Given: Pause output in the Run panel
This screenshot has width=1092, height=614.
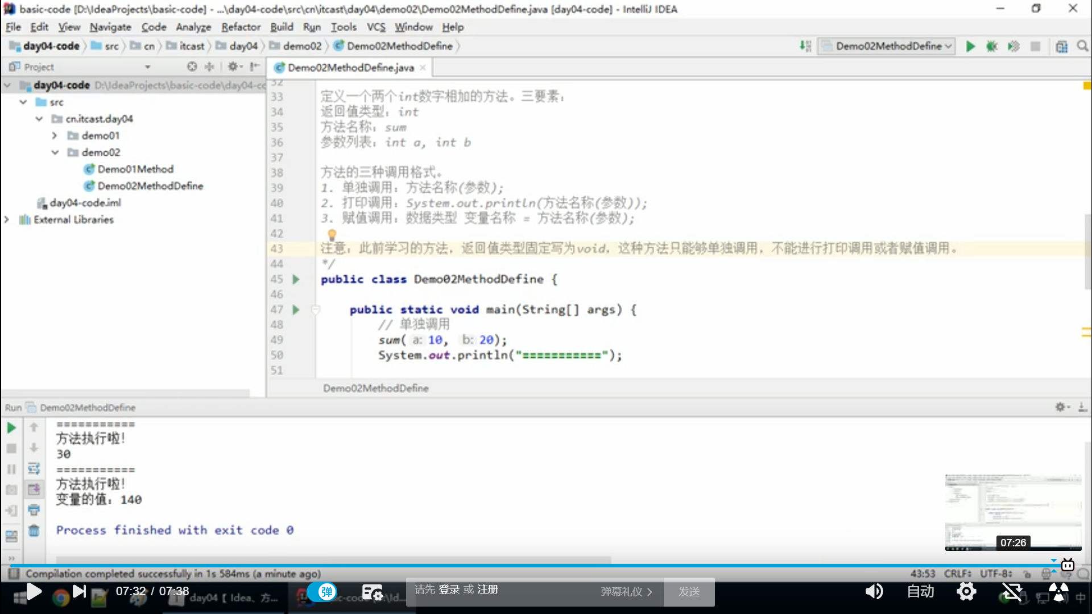Looking at the screenshot, I should pos(11,469).
